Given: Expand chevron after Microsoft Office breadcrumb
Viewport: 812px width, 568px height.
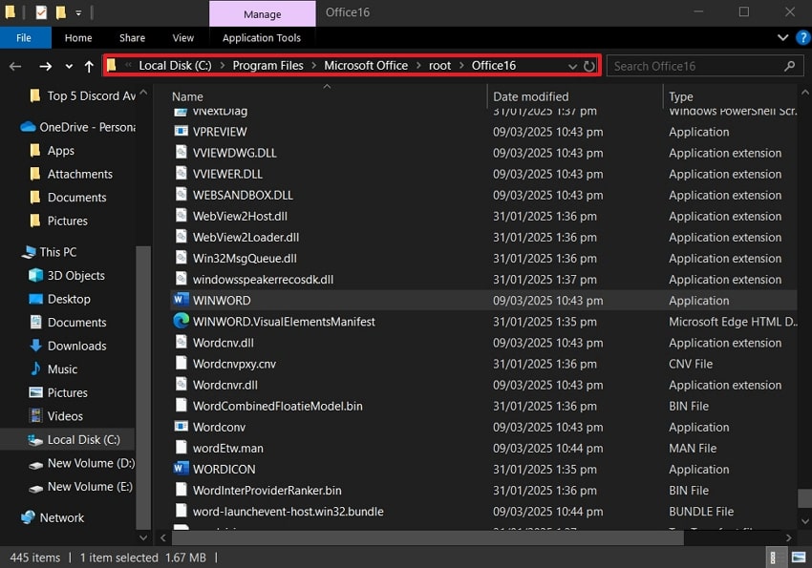Looking at the screenshot, I should pyautogui.click(x=418, y=66).
